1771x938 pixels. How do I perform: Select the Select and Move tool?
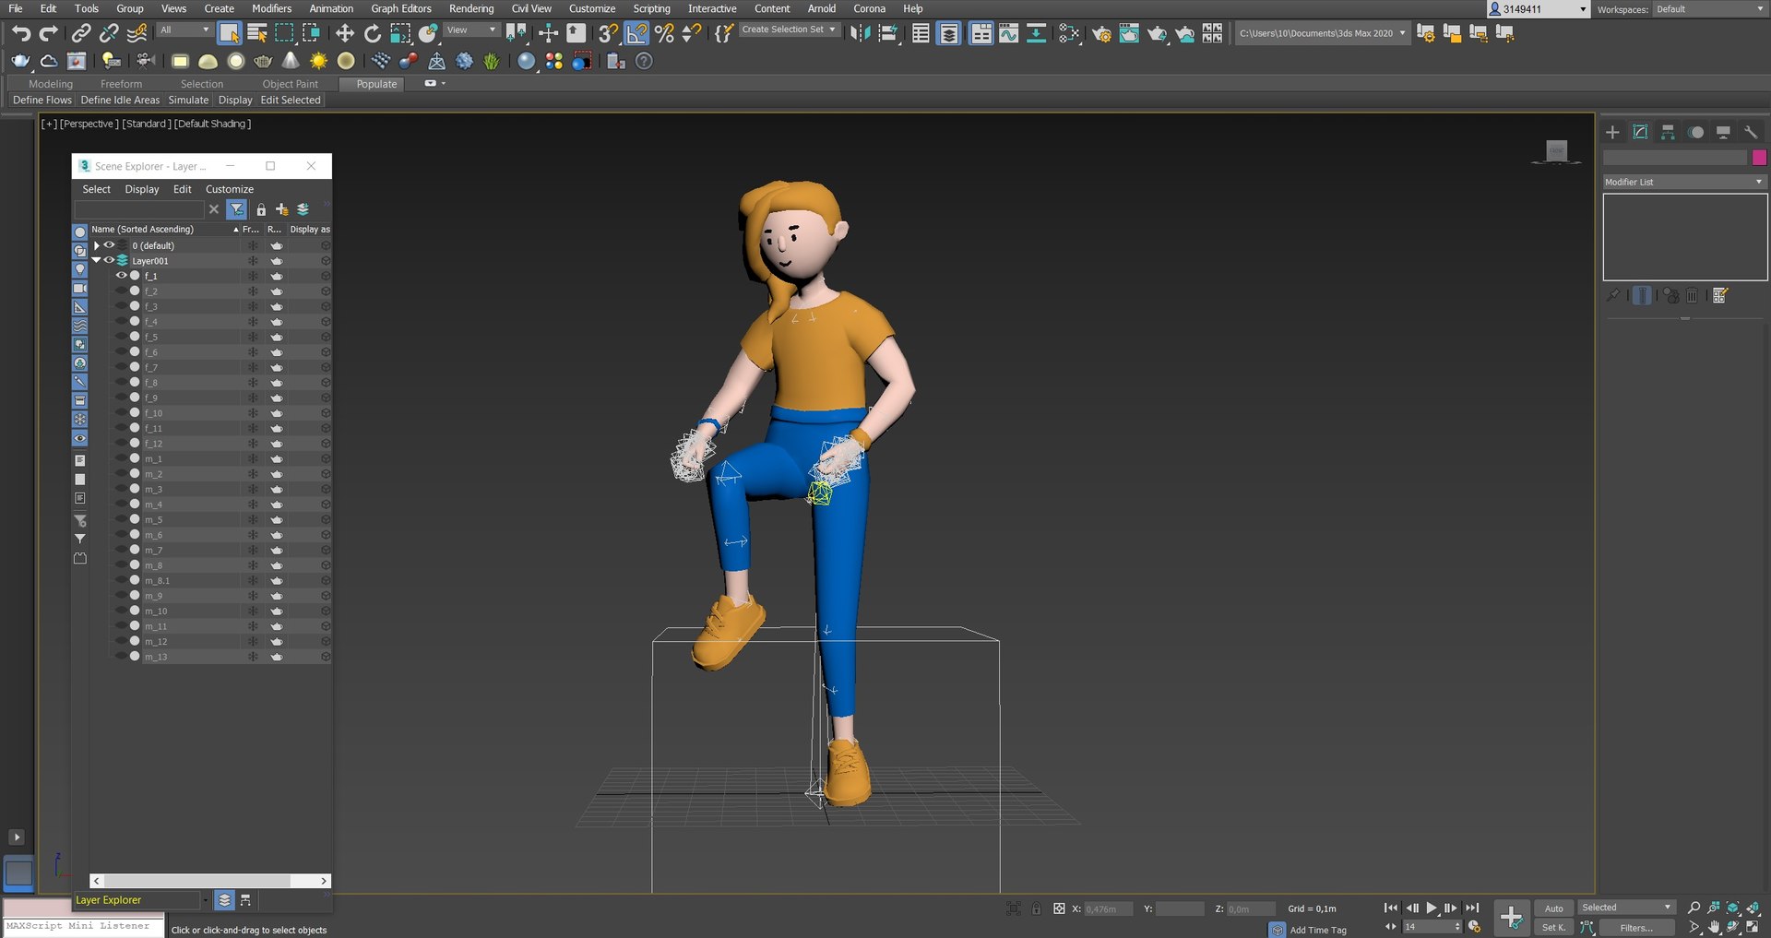[344, 34]
